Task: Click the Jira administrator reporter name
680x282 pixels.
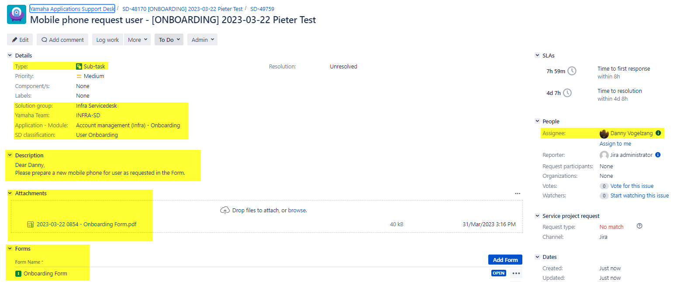Action: tap(631, 155)
